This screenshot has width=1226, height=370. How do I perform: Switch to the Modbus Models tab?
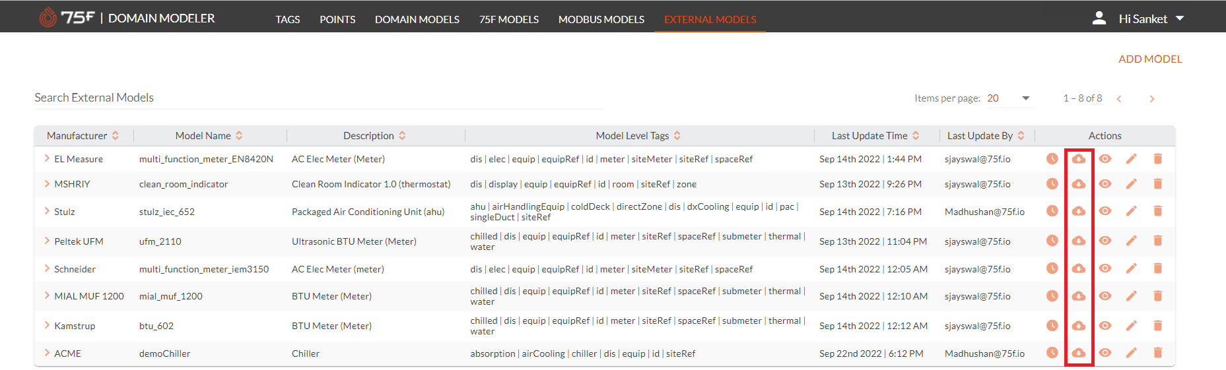pos(601,20)
